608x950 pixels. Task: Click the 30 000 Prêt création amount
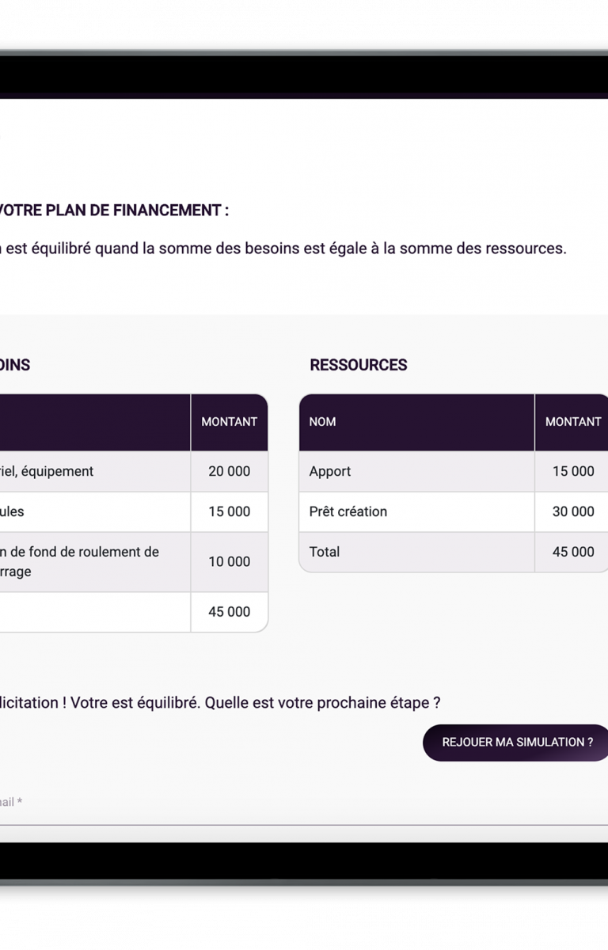pos(572,511)
